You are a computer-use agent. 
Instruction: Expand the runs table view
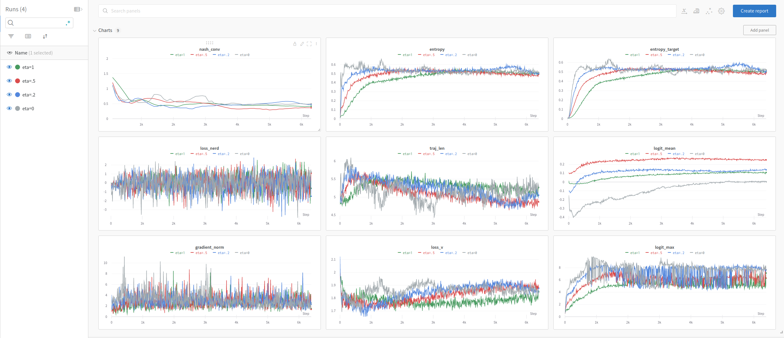(x=78, y=9)
